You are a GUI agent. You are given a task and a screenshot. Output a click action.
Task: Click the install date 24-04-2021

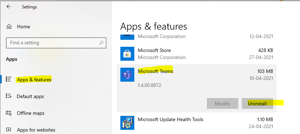[261, 126]
